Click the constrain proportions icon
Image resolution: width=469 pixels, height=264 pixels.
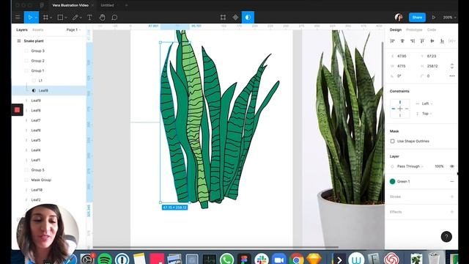tap(452, 66)
